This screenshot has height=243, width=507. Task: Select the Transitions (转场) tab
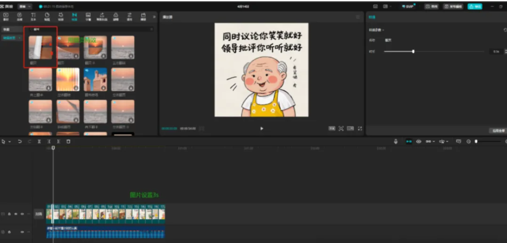[x=74, y=16]
